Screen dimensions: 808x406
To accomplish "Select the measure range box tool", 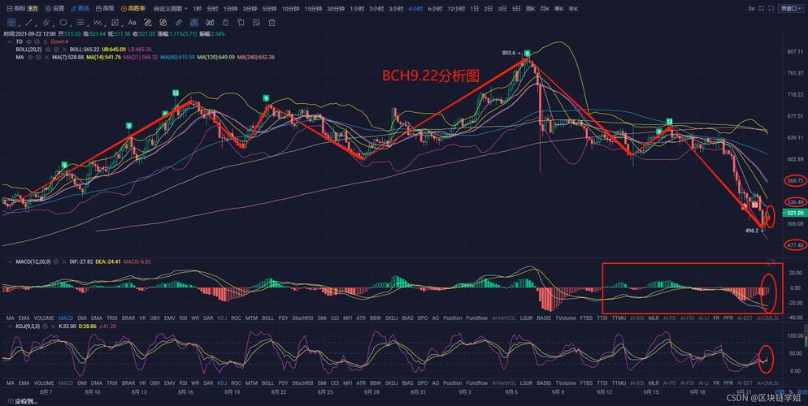I will [115, 23].
